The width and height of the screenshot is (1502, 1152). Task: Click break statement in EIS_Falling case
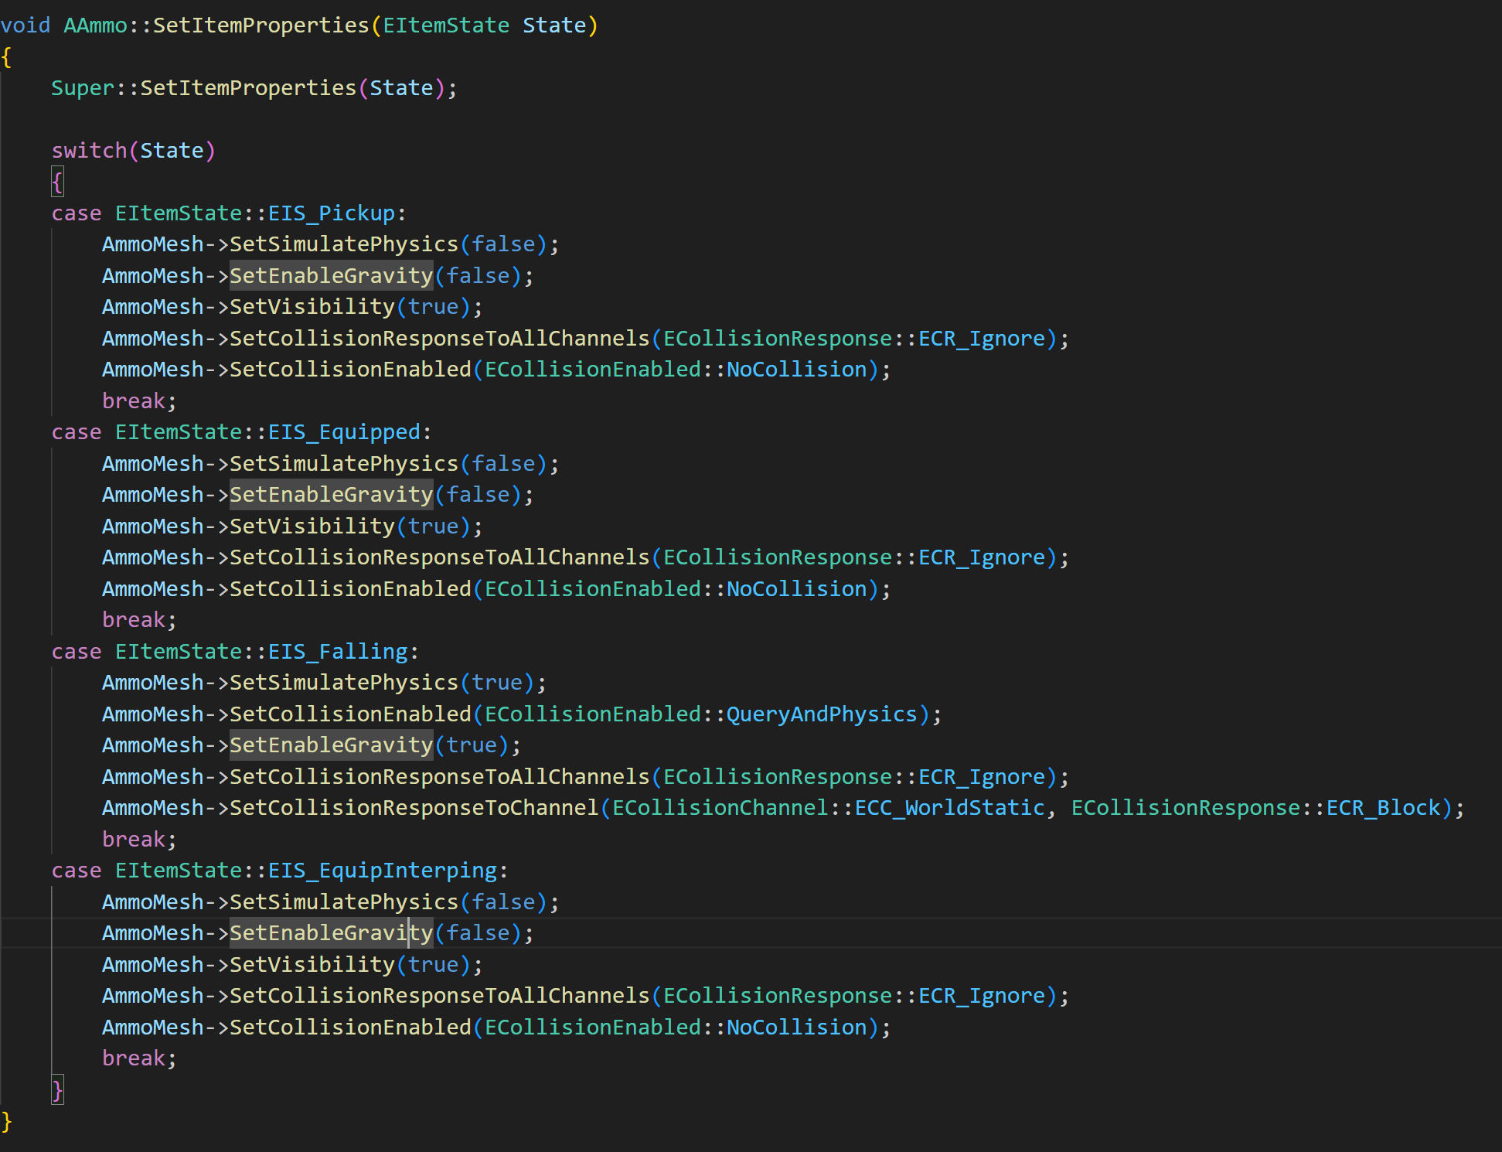pyautogui.click(x=134, y=840)
